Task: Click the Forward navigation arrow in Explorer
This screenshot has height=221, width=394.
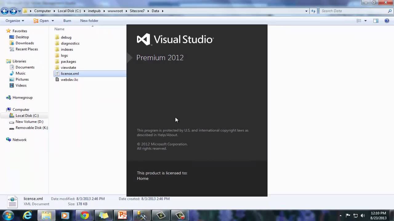Action: pos(13,11)
